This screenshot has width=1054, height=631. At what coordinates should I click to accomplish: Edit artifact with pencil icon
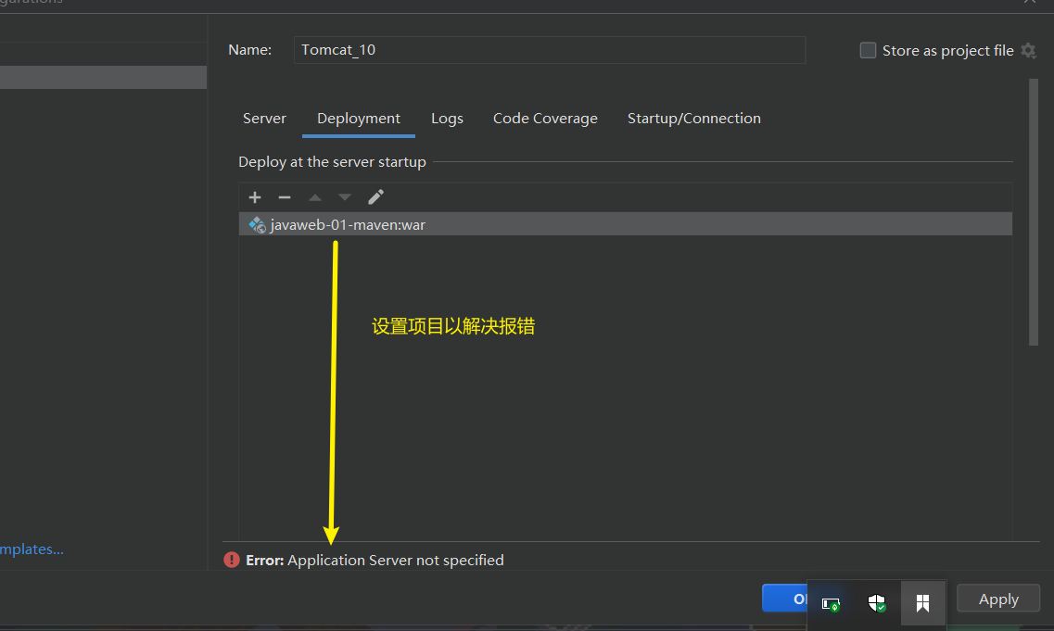pos(375,196)
